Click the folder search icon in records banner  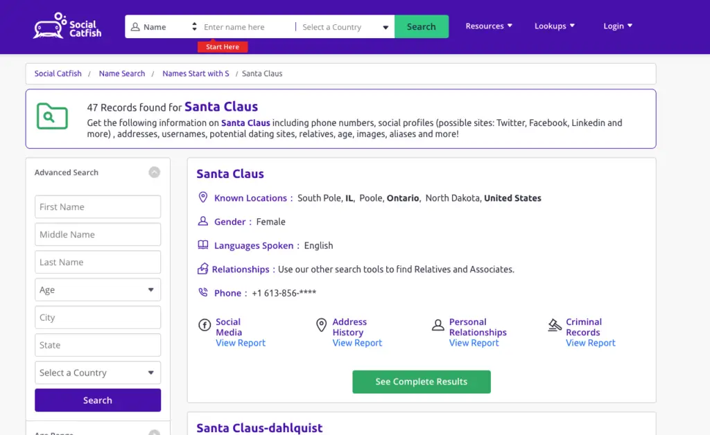click(52, 116)
